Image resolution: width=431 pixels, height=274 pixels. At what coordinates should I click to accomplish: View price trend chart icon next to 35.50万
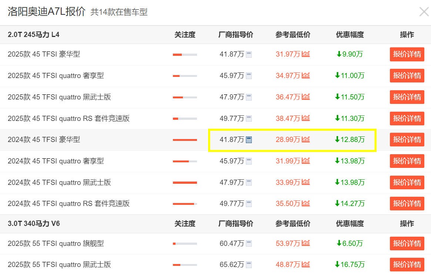(x=305, y=203)
